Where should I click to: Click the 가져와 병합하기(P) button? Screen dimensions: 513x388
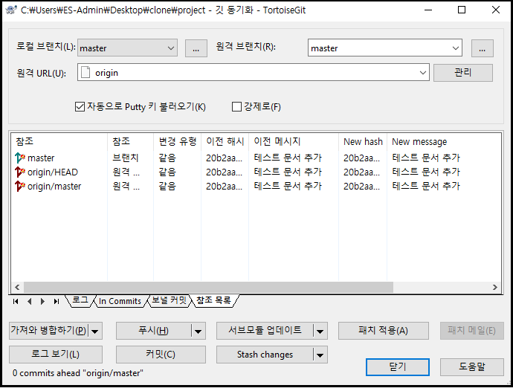tap(49, 331)
